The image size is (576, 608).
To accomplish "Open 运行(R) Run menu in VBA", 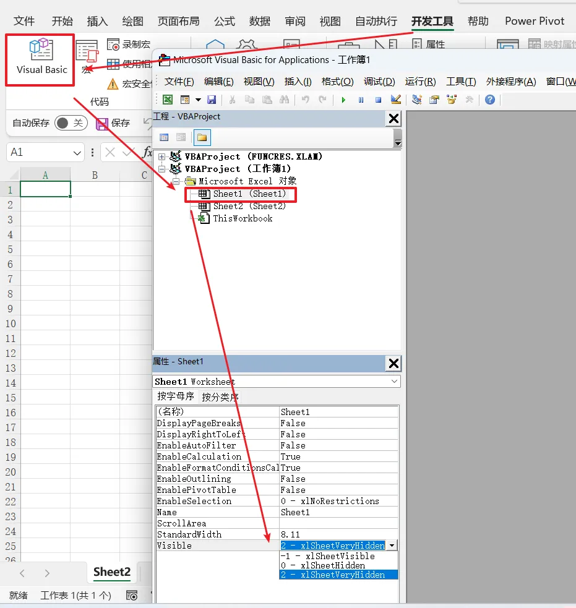I will coord(420,82).
